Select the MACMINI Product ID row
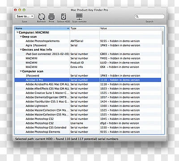Screen dimensions: 179x161 click(x=88, y=63)
